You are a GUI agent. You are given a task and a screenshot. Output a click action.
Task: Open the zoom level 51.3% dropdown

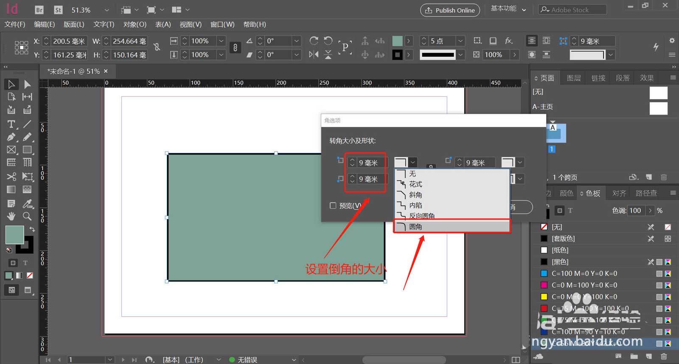coord(107,10)
